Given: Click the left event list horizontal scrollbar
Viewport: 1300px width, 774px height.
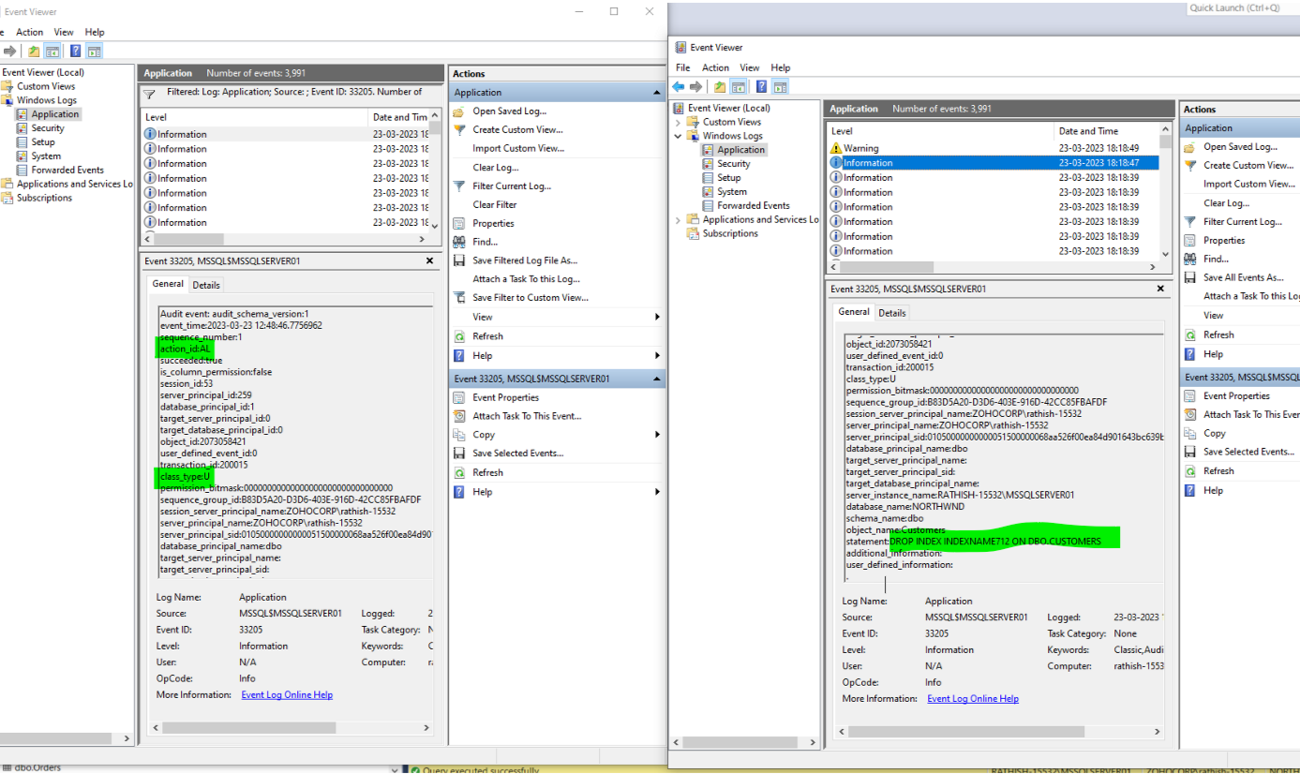Looking at the screenshot, I should (x=285, y=239).
